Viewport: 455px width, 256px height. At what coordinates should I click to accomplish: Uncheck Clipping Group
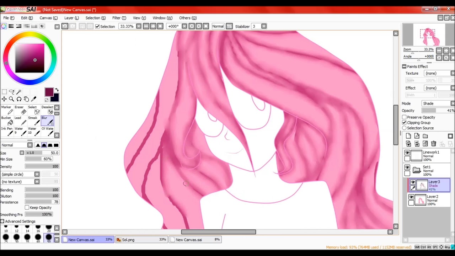coord(404,123)
